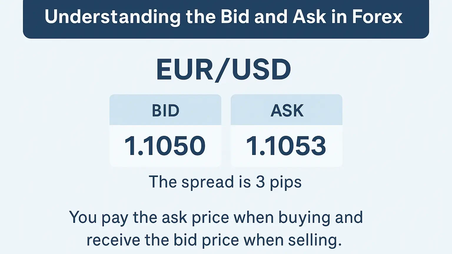Screen dimensions: 452x254
Task: Click the words "ask price" in the explanation
Action: [195, 218]
